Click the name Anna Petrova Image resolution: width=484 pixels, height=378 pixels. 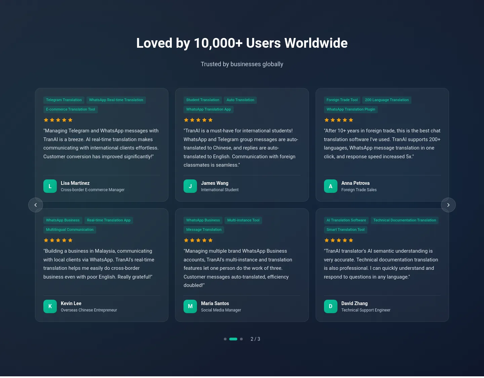tap(356, 183)
